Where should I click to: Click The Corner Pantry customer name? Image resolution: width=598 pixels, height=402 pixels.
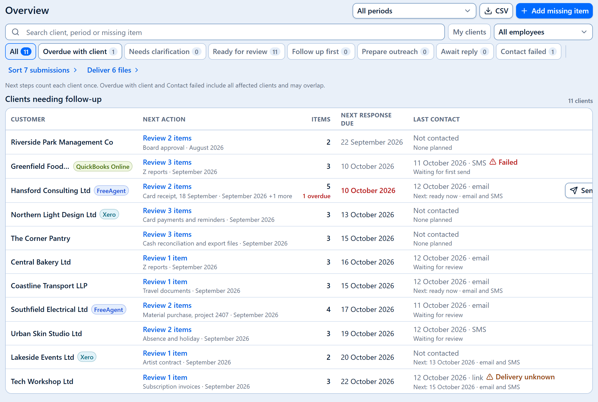click(40, 238)
